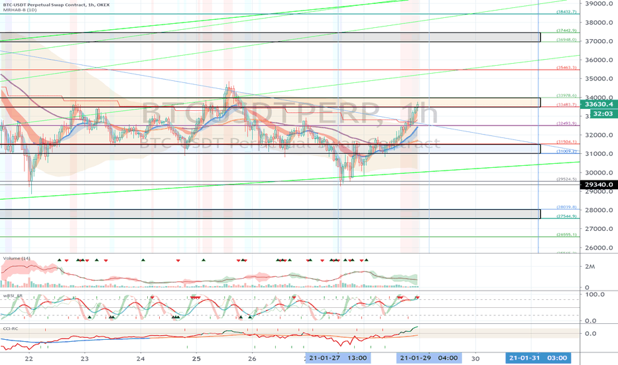Click the (27544.9) level label

click(x=566, y=216)
